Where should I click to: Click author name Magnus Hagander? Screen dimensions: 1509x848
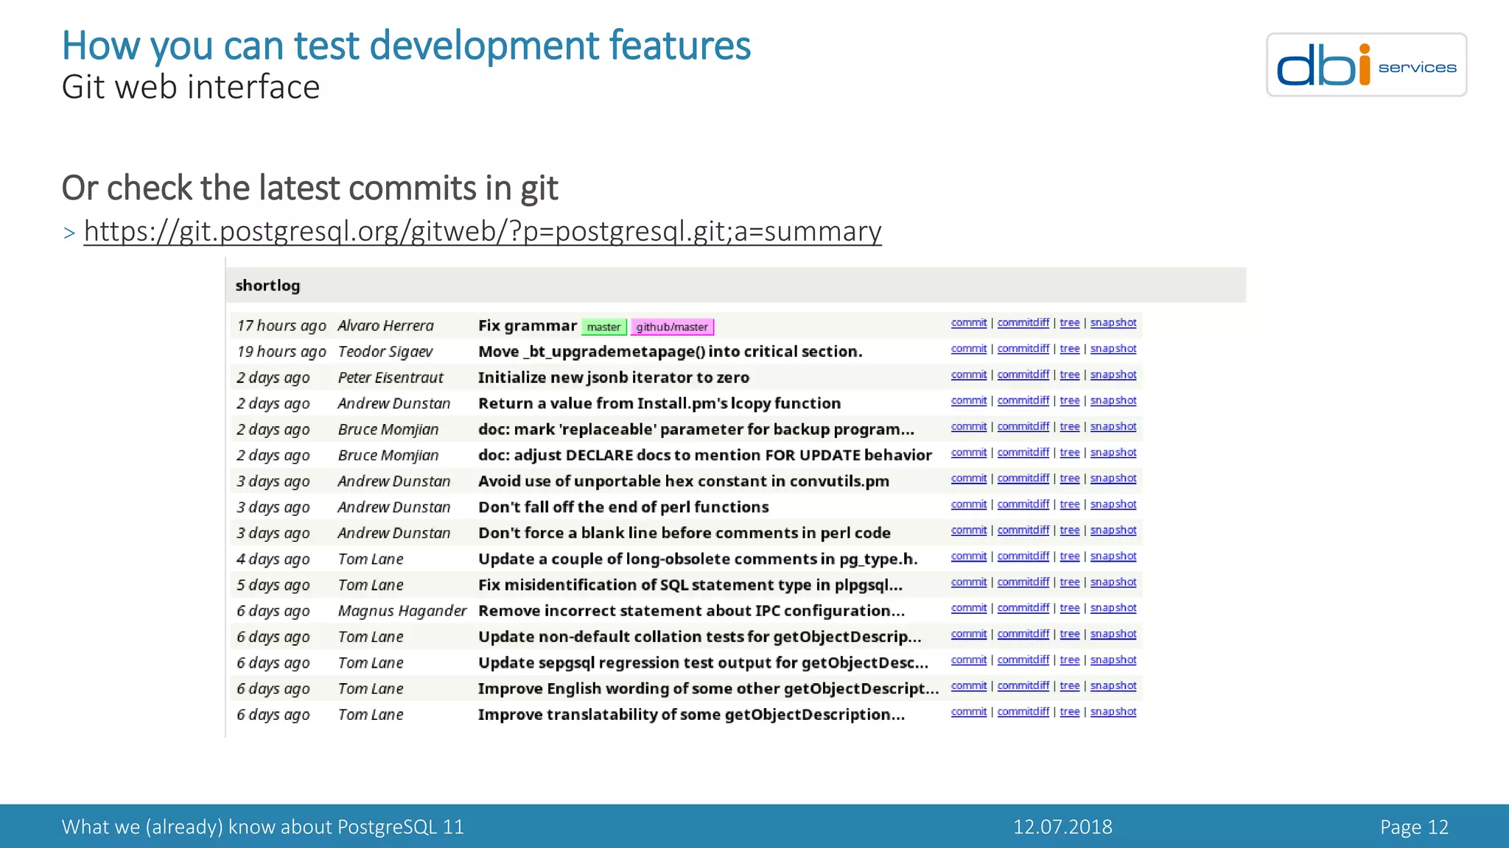click(x=402, y=611)
